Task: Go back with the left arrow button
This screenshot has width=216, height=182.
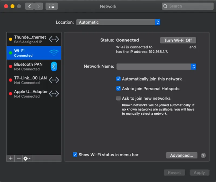Action: pos(29,6)
